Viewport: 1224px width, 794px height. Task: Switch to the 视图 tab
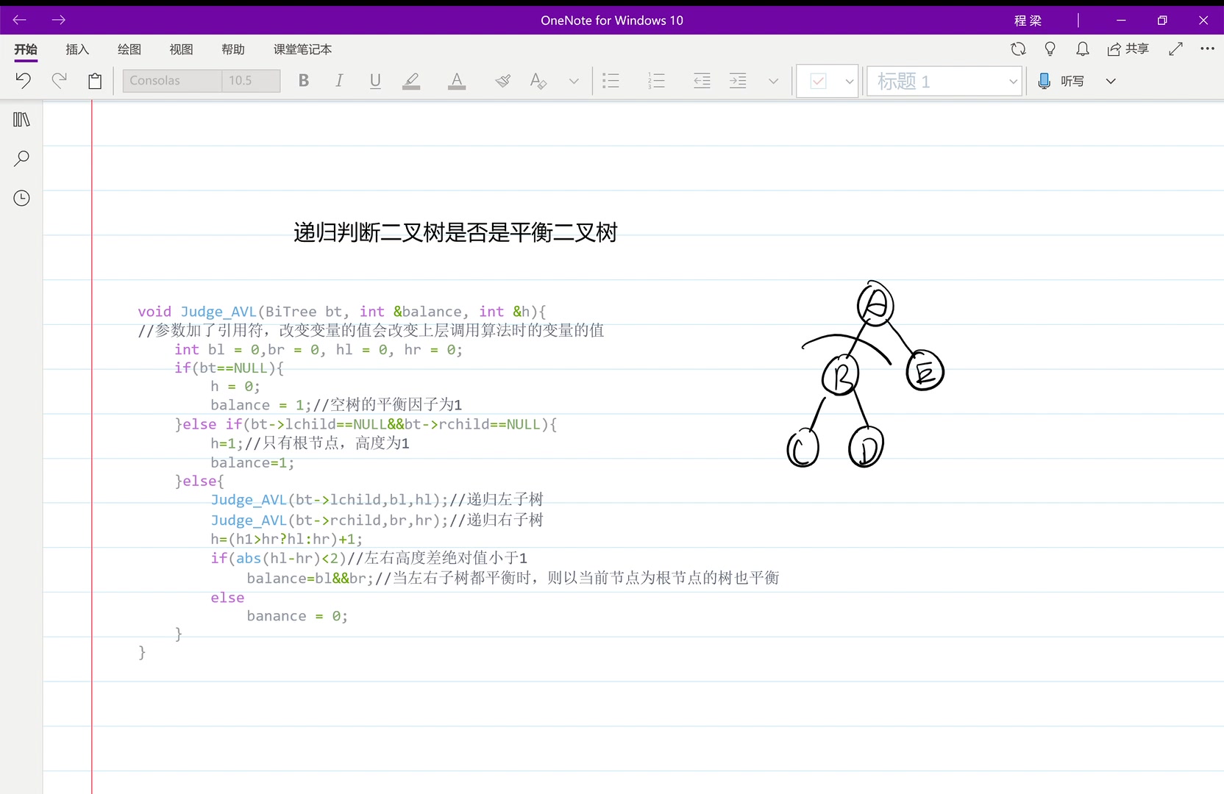[x=181, y=49]
